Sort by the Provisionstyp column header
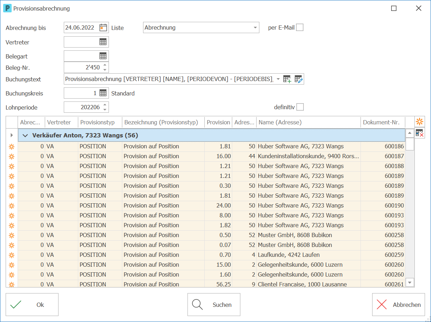Image resolution: width=431 pixels, height=322 pixels. (x=100, y=122)
